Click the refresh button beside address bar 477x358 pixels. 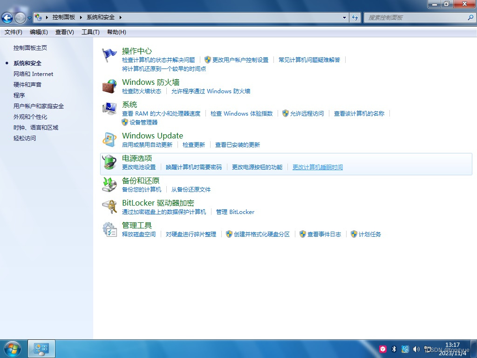click(354, 17)
